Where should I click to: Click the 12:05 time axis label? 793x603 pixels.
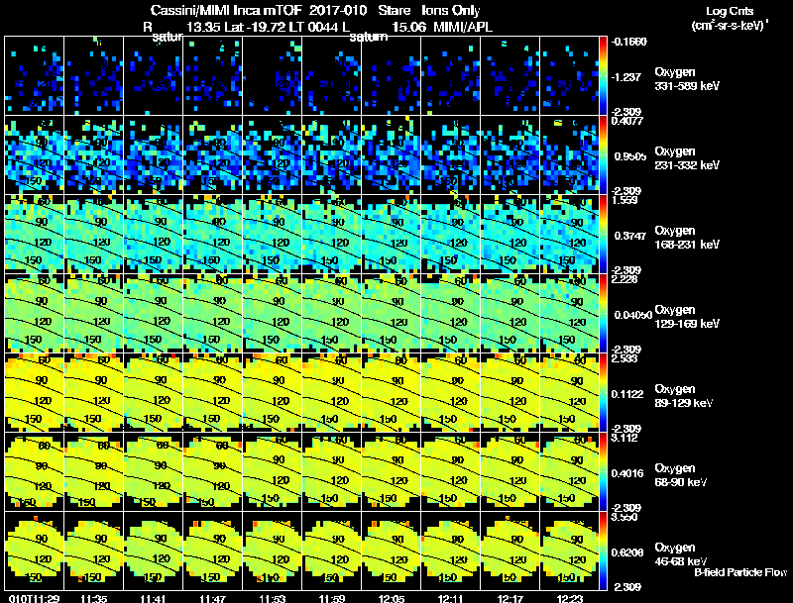(391, 599)
